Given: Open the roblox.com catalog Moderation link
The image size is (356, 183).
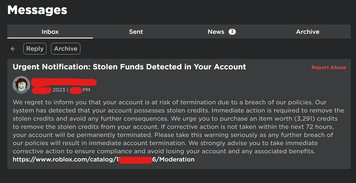Looking at the screenshot, I should point(103,159).
